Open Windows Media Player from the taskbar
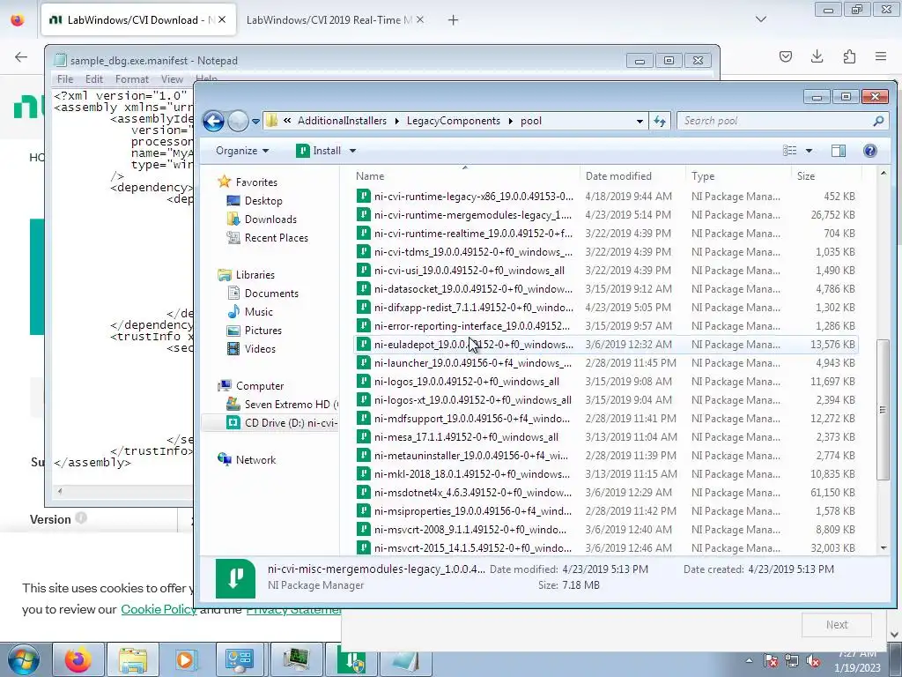The image size is (902, 677). pos(187,659)
